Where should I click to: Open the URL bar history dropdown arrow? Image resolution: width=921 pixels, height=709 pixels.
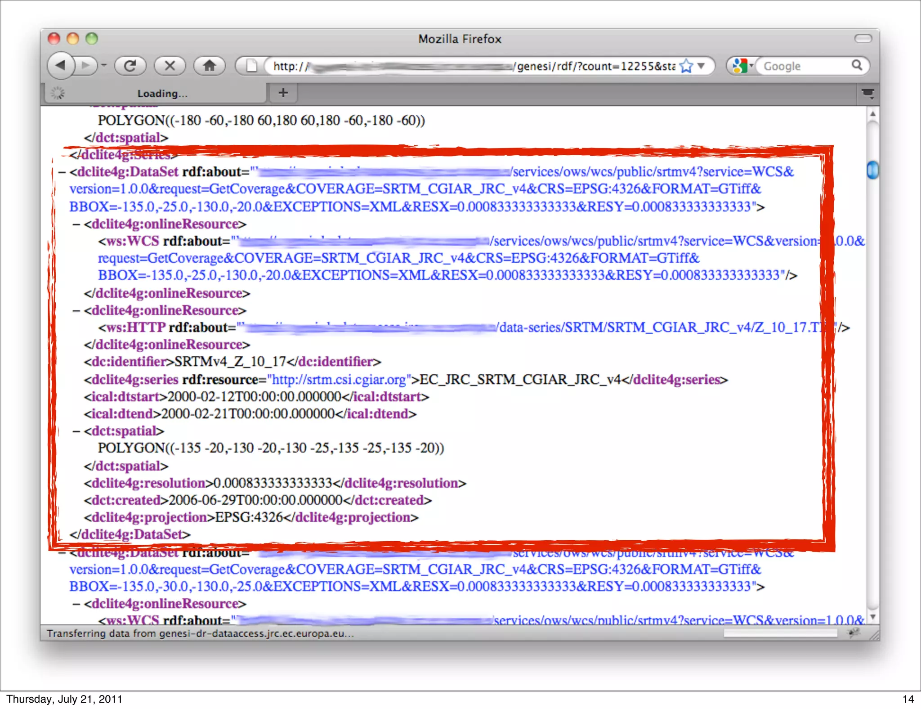click(x=701, y=66)
